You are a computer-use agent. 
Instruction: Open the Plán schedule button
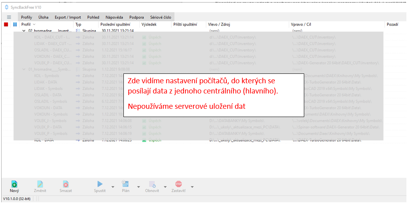point(125,184)
